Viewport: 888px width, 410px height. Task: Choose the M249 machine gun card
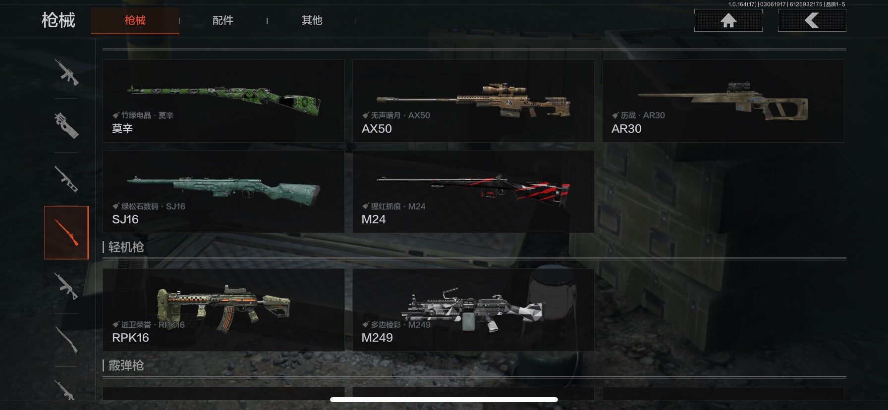(473, 310)
